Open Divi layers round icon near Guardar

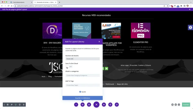(176, 105)
